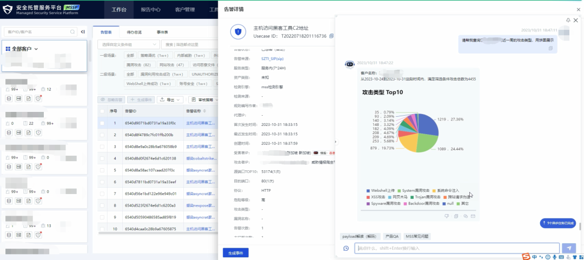Open the 客户管理 navigation tab
Screen dimensions: 584x260
tap(185, 10)
